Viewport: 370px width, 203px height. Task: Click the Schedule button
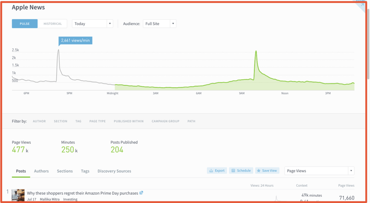(x=241, y=171)
